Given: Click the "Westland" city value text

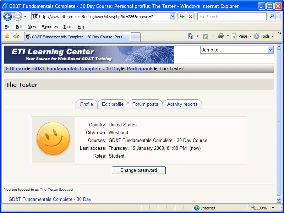Looking at the screenshot, I should click(118, 132).
